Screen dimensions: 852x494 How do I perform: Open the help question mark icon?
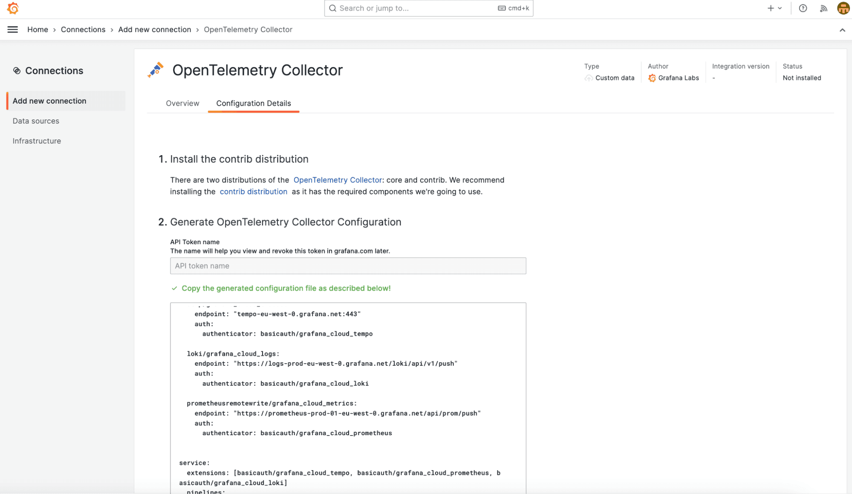click(x=803, y=8)
